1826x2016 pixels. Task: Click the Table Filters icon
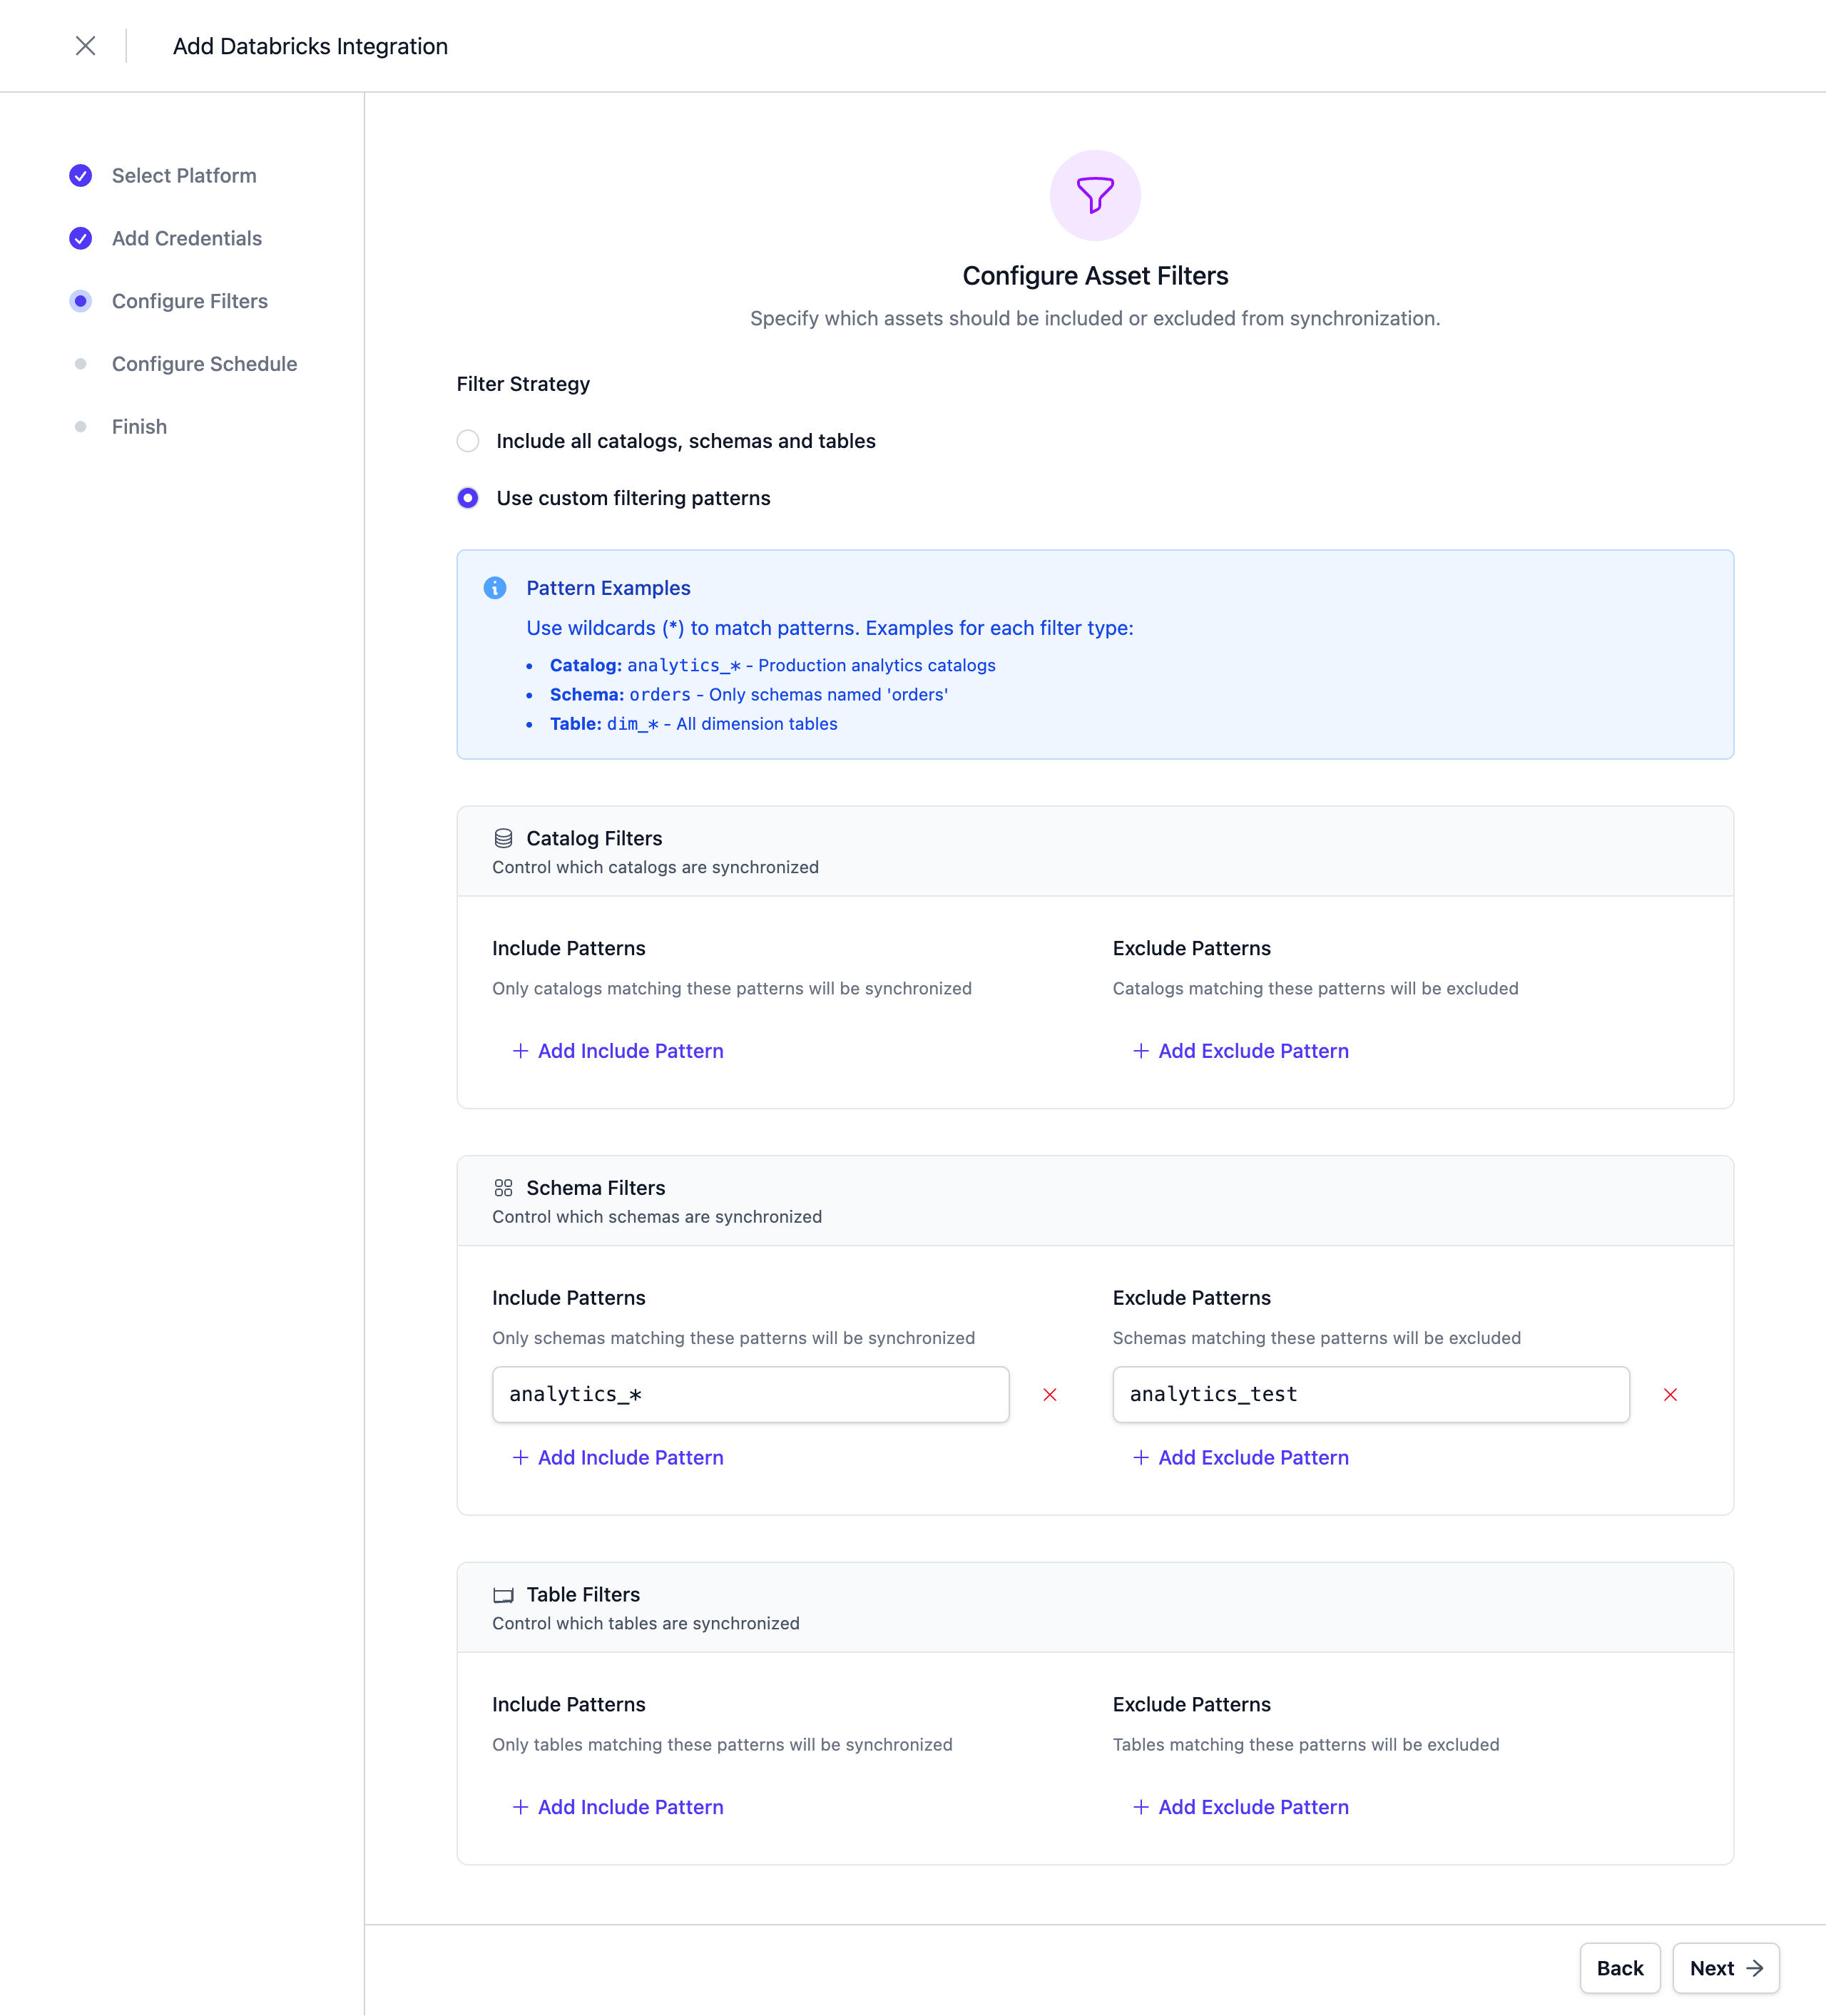503,1595
